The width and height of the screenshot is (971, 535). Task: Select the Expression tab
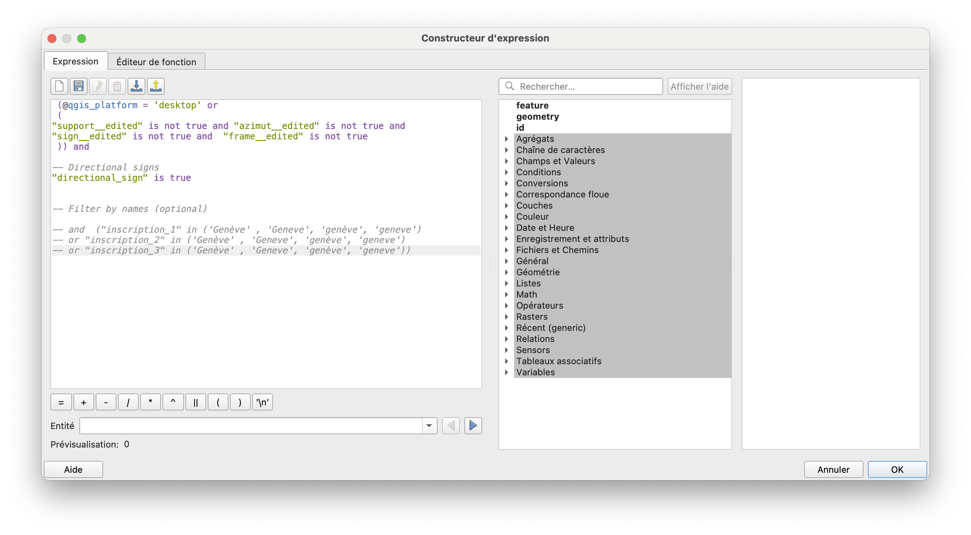pos(75,62)
